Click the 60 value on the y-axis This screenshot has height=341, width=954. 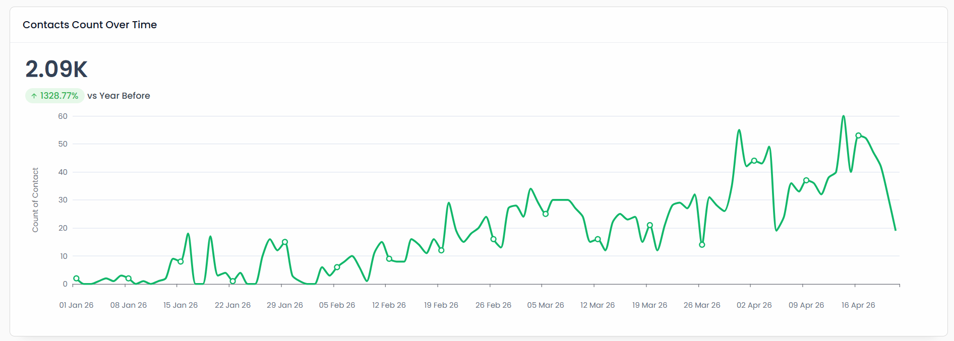pos(63,116)
